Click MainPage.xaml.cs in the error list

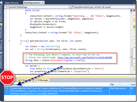(118, 88)
